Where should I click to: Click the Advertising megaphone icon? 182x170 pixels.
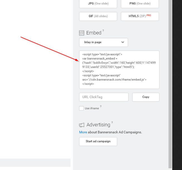click(82, 125)
